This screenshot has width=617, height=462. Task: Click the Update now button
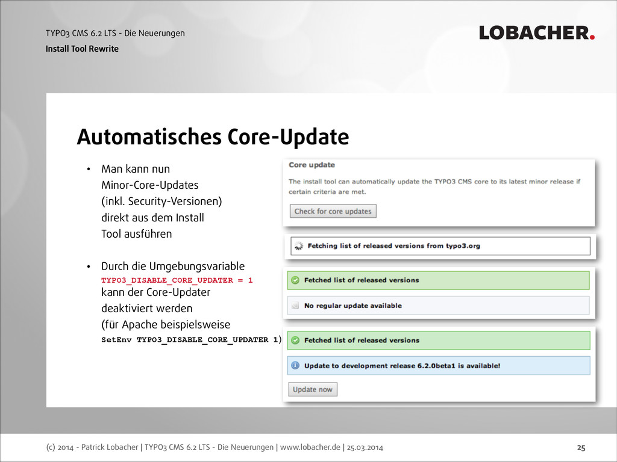pos(313,389)
